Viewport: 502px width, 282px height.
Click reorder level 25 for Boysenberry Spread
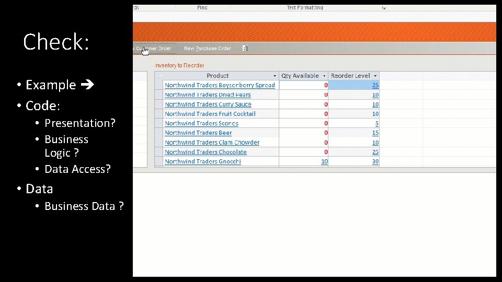[x=375, y=85]
